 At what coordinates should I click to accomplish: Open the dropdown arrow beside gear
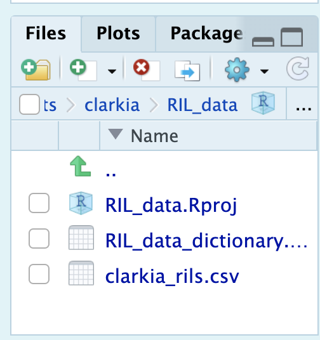pyautogui.click(x=264, y=71)
